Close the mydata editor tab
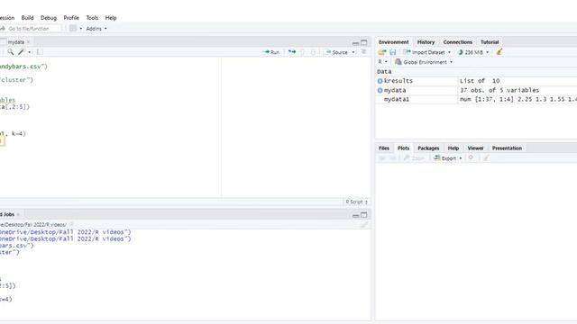Image resolution: width=577 pixels, height=324 pixels. click(28, 42)
